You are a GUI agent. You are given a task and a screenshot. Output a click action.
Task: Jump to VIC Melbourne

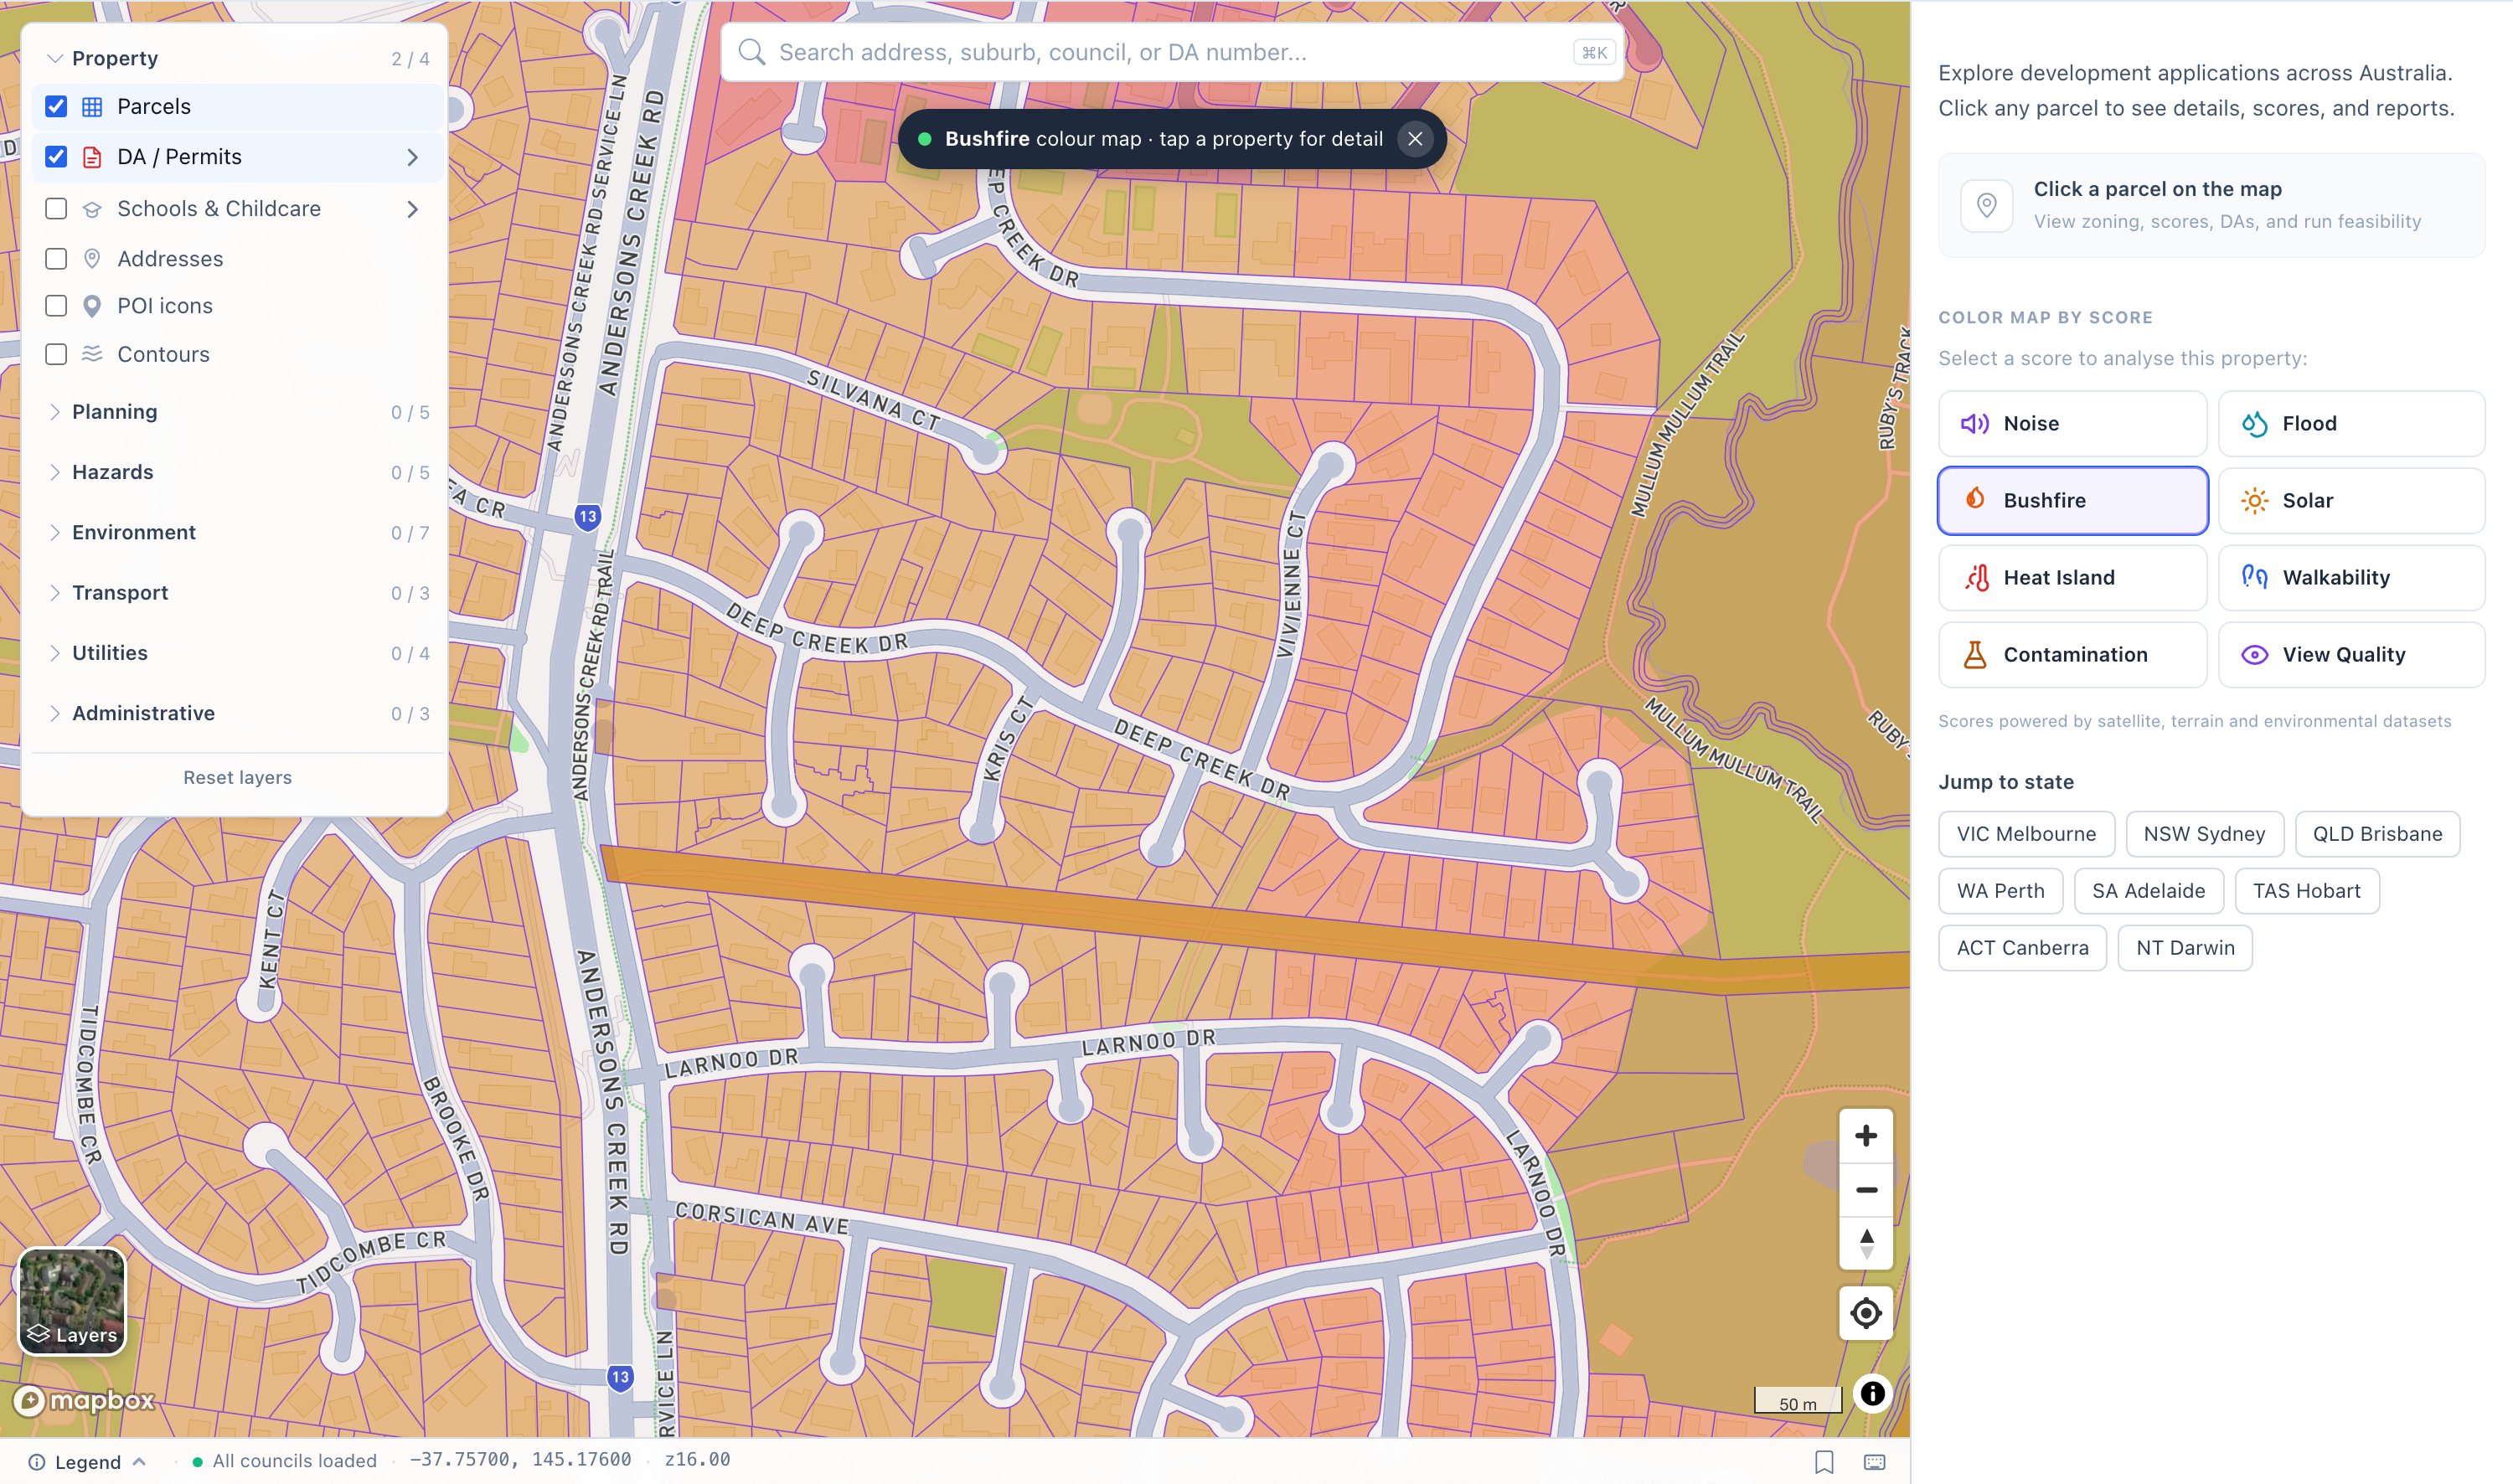coord(2026,834)
